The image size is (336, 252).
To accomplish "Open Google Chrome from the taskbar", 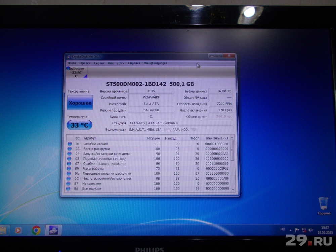I will (x=36, y=230).
